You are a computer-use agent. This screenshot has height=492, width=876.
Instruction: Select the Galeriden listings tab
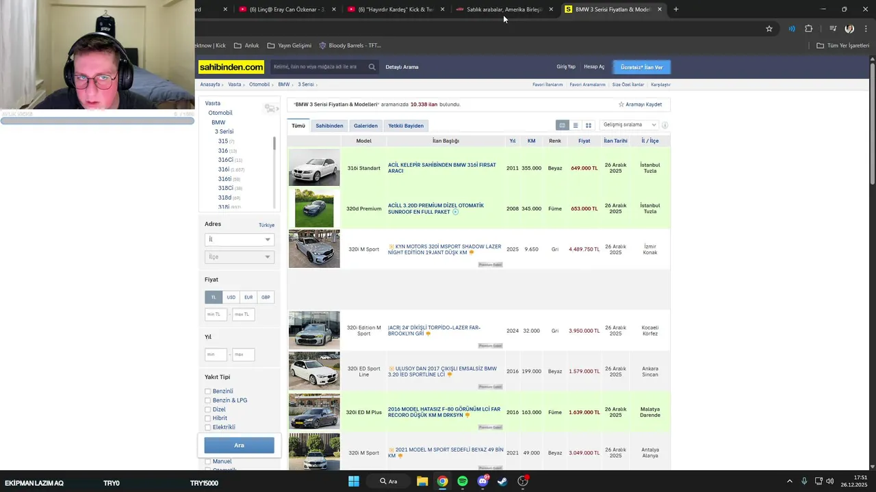click(x=365, y=126)
